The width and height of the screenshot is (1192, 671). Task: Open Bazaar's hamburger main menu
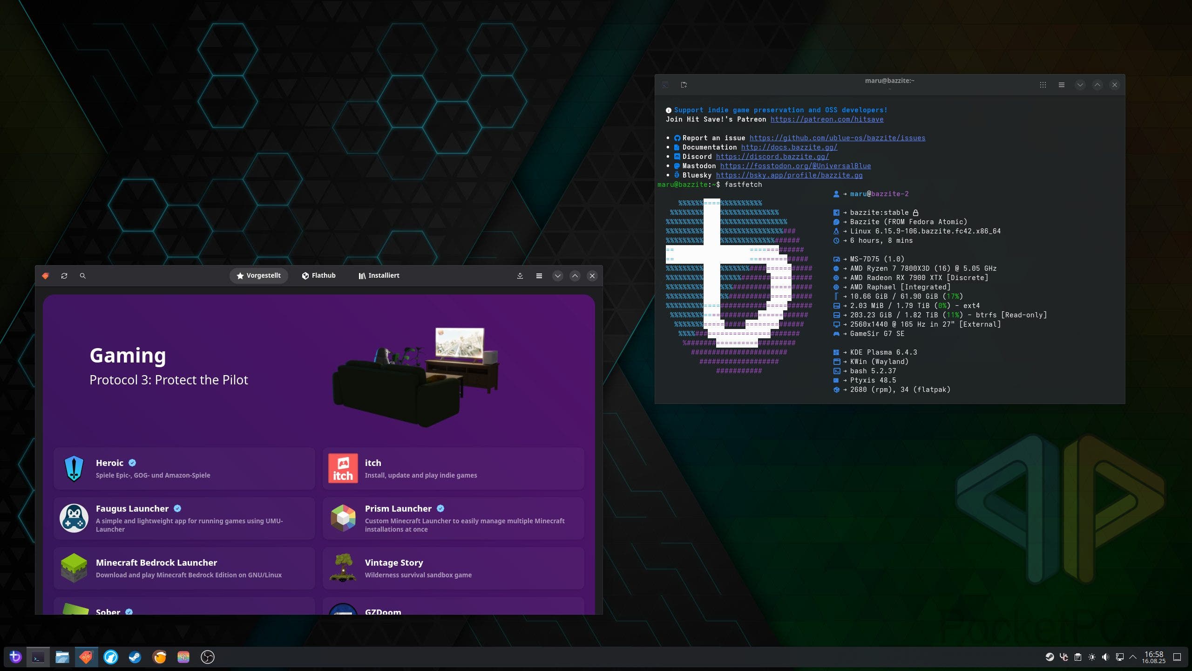pyautogui.click(x=539, y=276)
